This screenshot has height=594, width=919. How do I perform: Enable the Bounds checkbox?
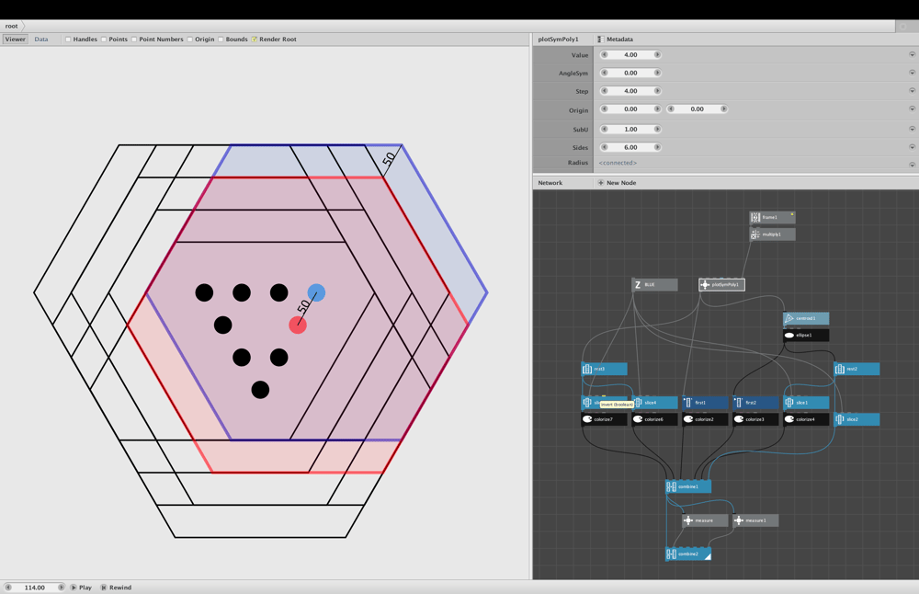pos(221,40)
